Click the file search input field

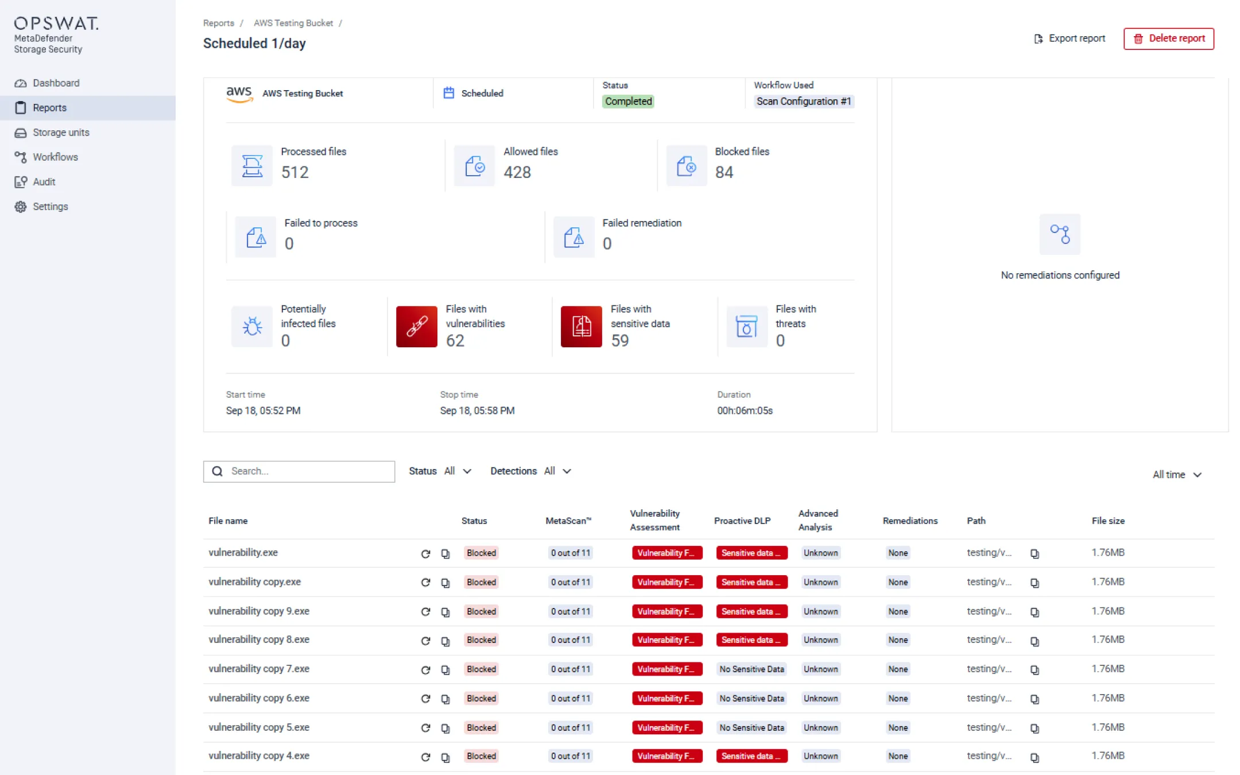pos(309,471)
